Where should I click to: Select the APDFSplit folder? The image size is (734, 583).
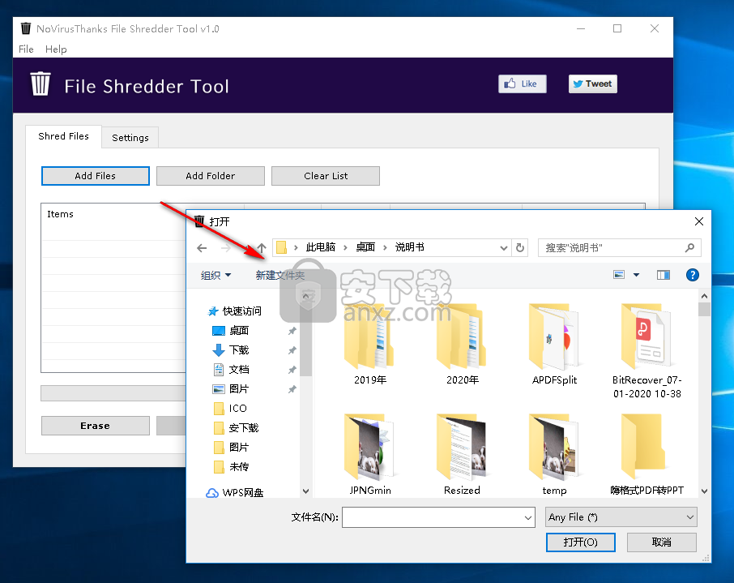click(554, 345)
